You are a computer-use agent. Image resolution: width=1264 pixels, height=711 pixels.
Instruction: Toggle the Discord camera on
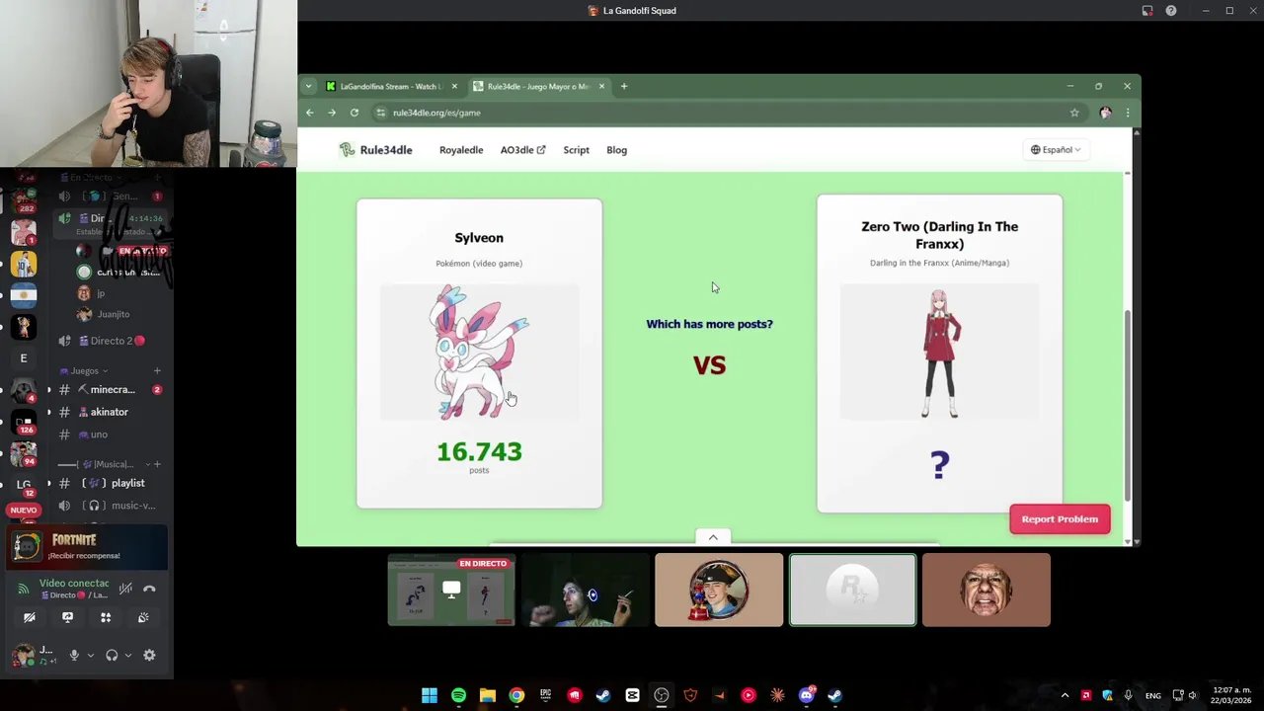(x=30, y=618)
